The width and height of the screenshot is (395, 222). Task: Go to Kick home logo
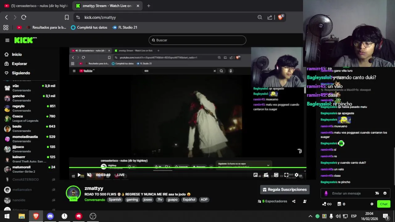25,40
